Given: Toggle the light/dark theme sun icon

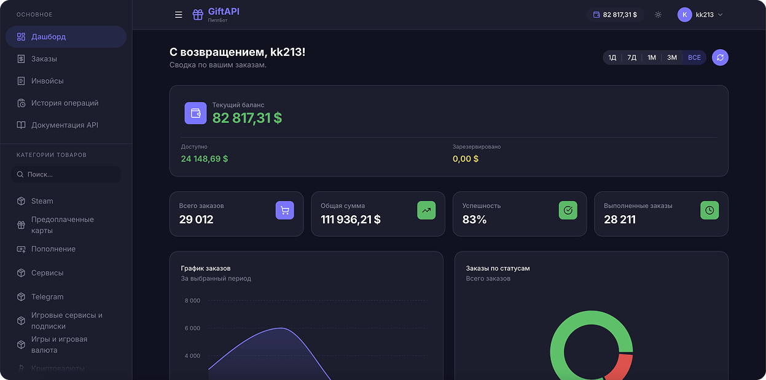Looking at the screenshot, I should pyautogui.click(x=658, y=15).
